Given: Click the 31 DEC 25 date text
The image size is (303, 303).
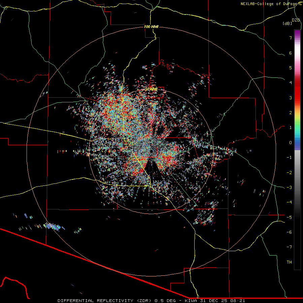Looking at the screenshot, I should click(213, 301).
